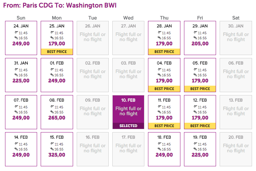Image resolution: width=256 pixels, height=171 pixels.
Task: Pick the 07. FEB flight for 249,00
Action: pos(21,112)
